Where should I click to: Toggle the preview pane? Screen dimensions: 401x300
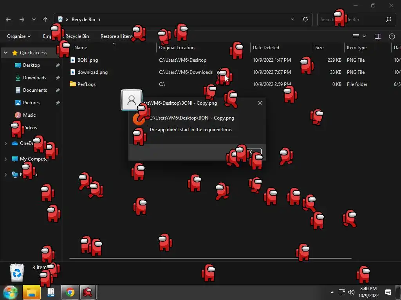tap(378, 36)
